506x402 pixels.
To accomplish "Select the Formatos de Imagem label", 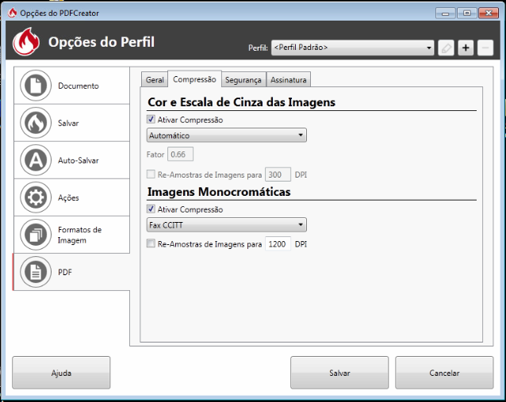I will pyautogui.click(x=80, y=235).
